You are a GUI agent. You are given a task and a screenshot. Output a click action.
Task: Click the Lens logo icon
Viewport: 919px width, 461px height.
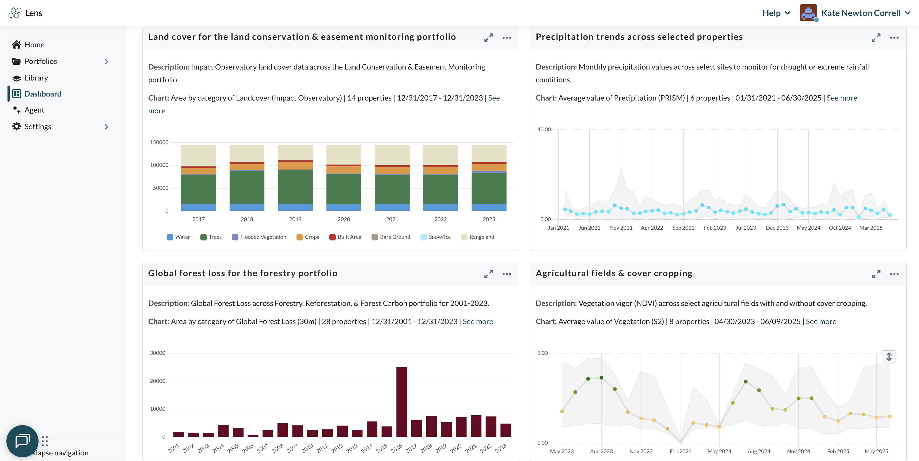pos(15,13)
